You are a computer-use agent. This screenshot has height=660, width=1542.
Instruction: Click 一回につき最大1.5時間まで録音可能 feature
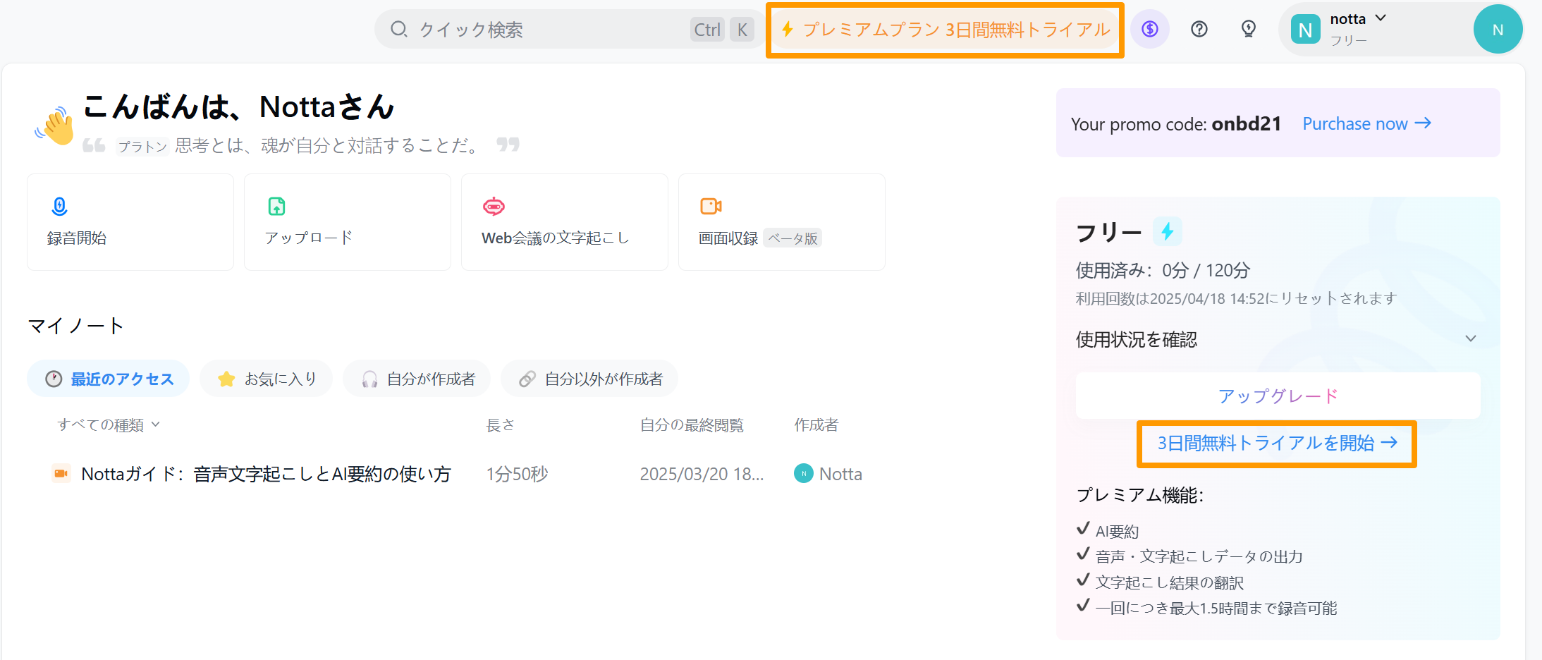tap(1216, 608)
